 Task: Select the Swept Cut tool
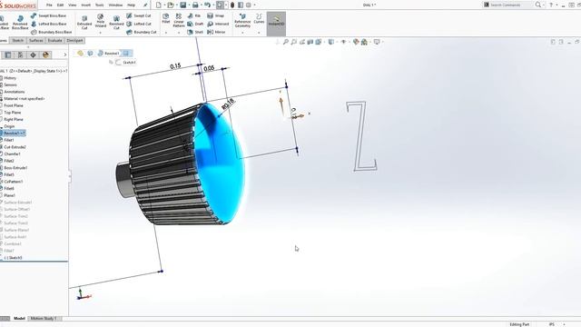point(139,15)
